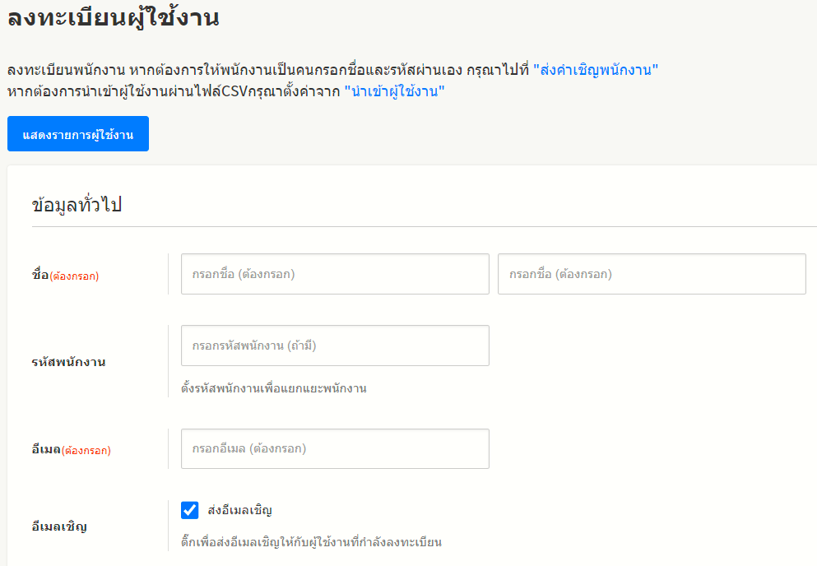Open the "ส่งคำเชิญพนักงาน" link
This screenshot has width=817, height=566.
pos(596,70)
